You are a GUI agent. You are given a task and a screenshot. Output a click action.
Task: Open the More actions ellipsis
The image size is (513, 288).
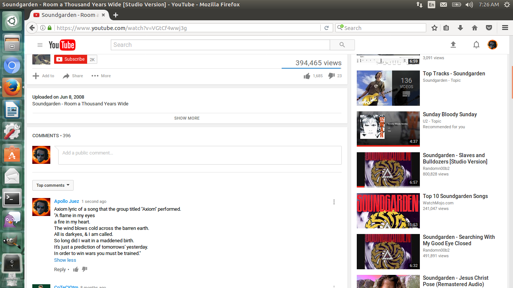[95, 76]
